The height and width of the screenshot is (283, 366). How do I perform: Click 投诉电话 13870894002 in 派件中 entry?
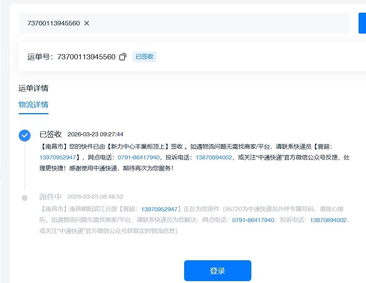tap(328, 220)
